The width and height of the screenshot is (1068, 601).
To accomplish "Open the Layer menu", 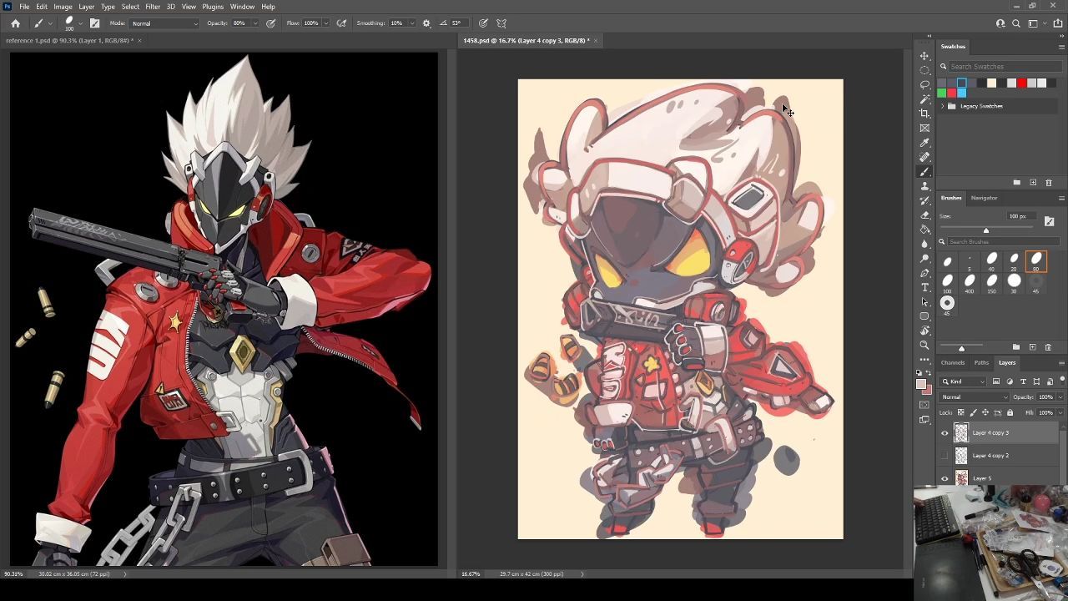I will coord(87,7).
